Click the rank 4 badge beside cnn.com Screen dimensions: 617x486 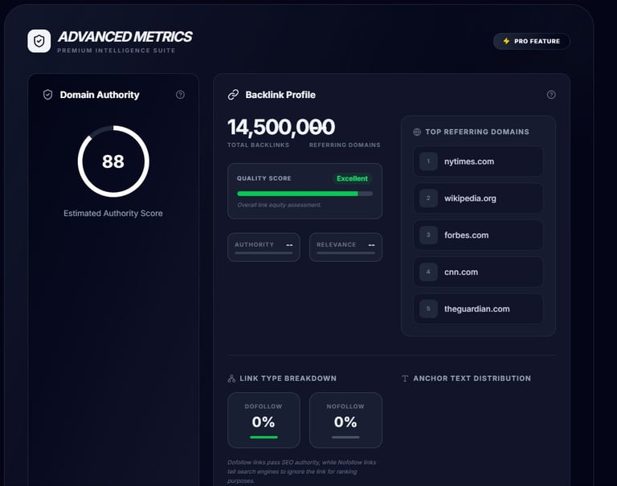click(x=428, y=272)
